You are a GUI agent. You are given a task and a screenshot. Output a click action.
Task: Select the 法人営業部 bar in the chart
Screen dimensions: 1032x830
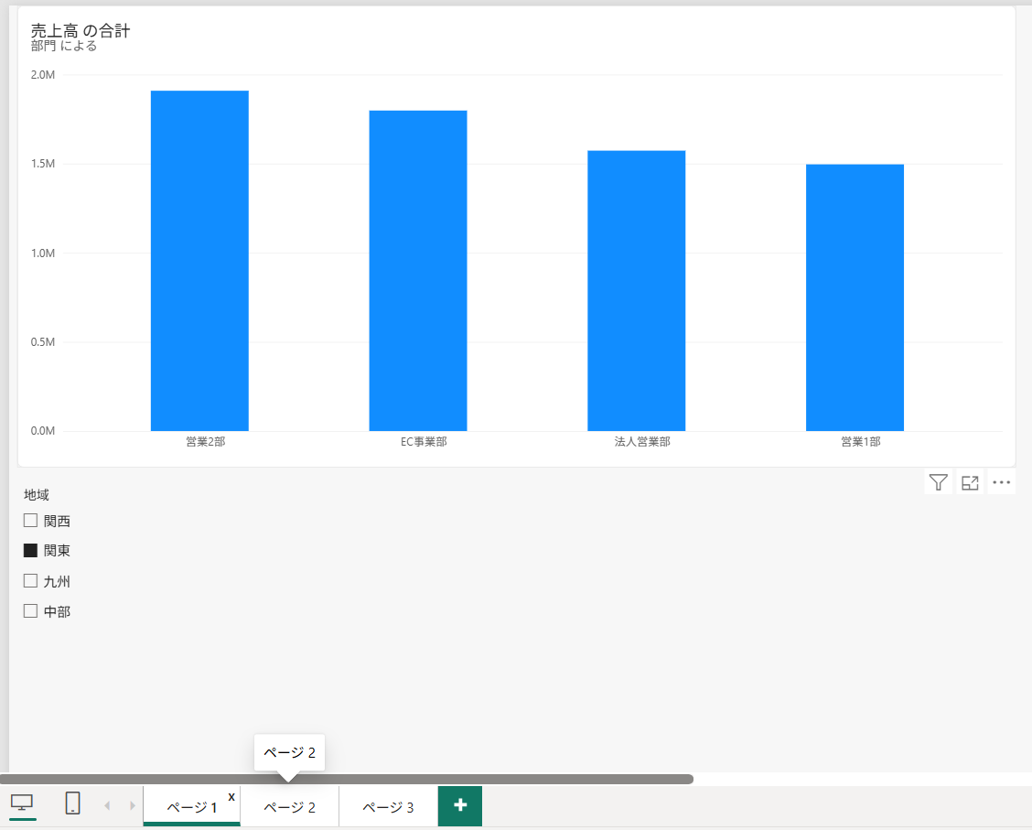click(x=637, y=291)
